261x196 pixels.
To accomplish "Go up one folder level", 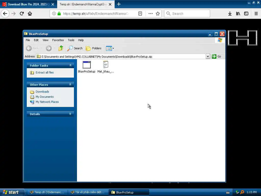I will 61,48.
